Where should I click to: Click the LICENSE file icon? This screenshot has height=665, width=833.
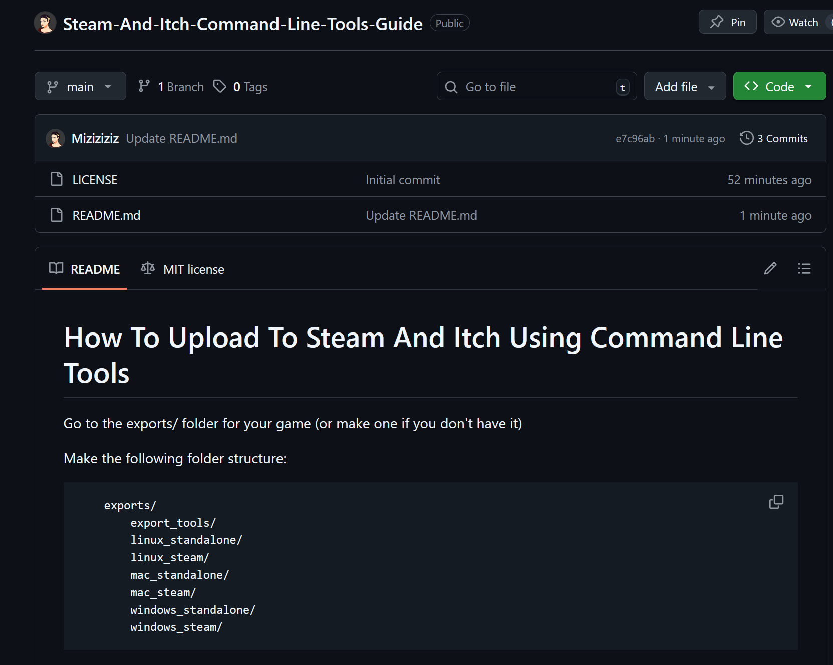click(x=57, y=179)
